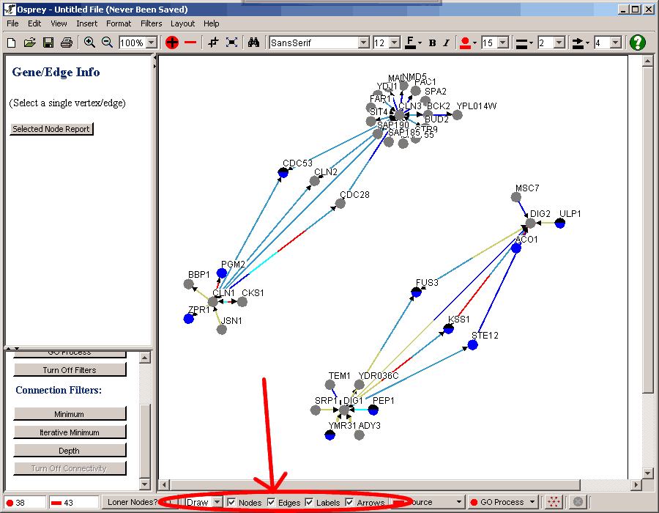Click the CDC28 node in the graph
The height and width of the screenshot is (513, 659).
coord(342,203)
